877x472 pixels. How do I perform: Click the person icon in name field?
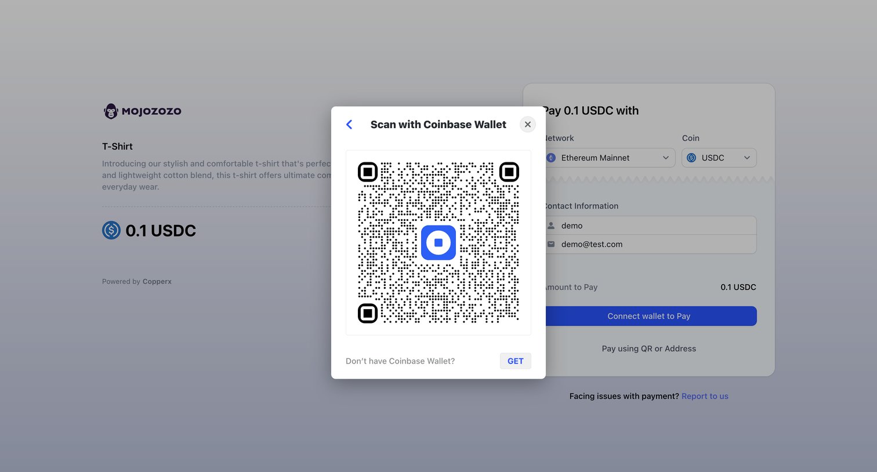coord(551,226)
